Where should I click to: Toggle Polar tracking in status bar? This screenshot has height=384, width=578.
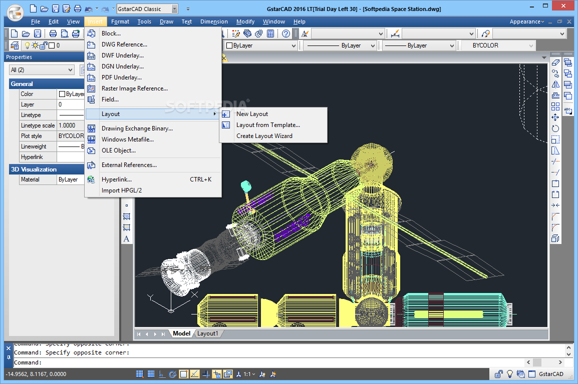coord(172,374)
